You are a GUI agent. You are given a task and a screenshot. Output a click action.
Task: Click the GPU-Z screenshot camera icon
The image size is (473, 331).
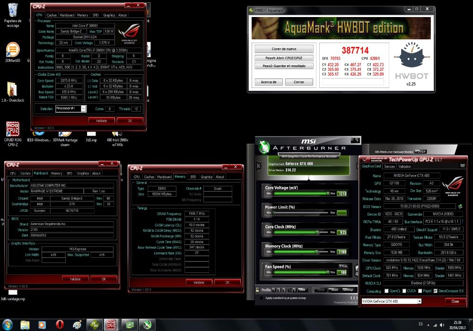(463, 166)
